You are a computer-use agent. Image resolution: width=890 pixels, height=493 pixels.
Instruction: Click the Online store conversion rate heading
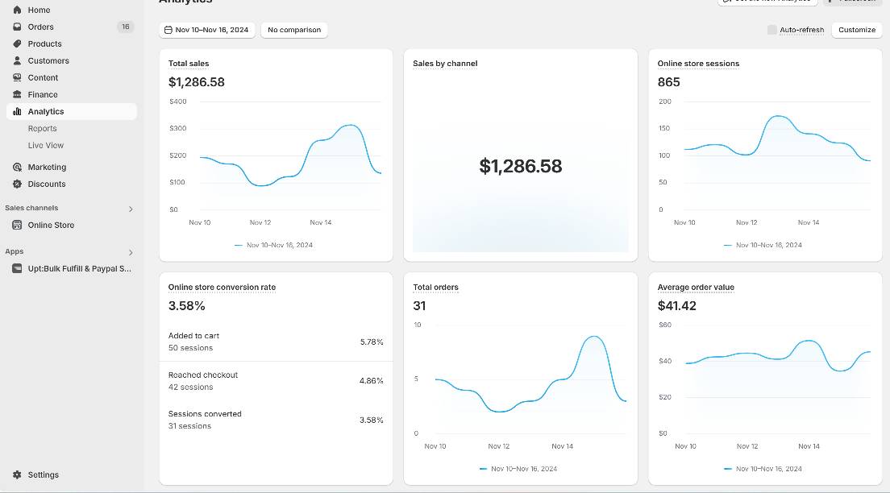point(222,287)
